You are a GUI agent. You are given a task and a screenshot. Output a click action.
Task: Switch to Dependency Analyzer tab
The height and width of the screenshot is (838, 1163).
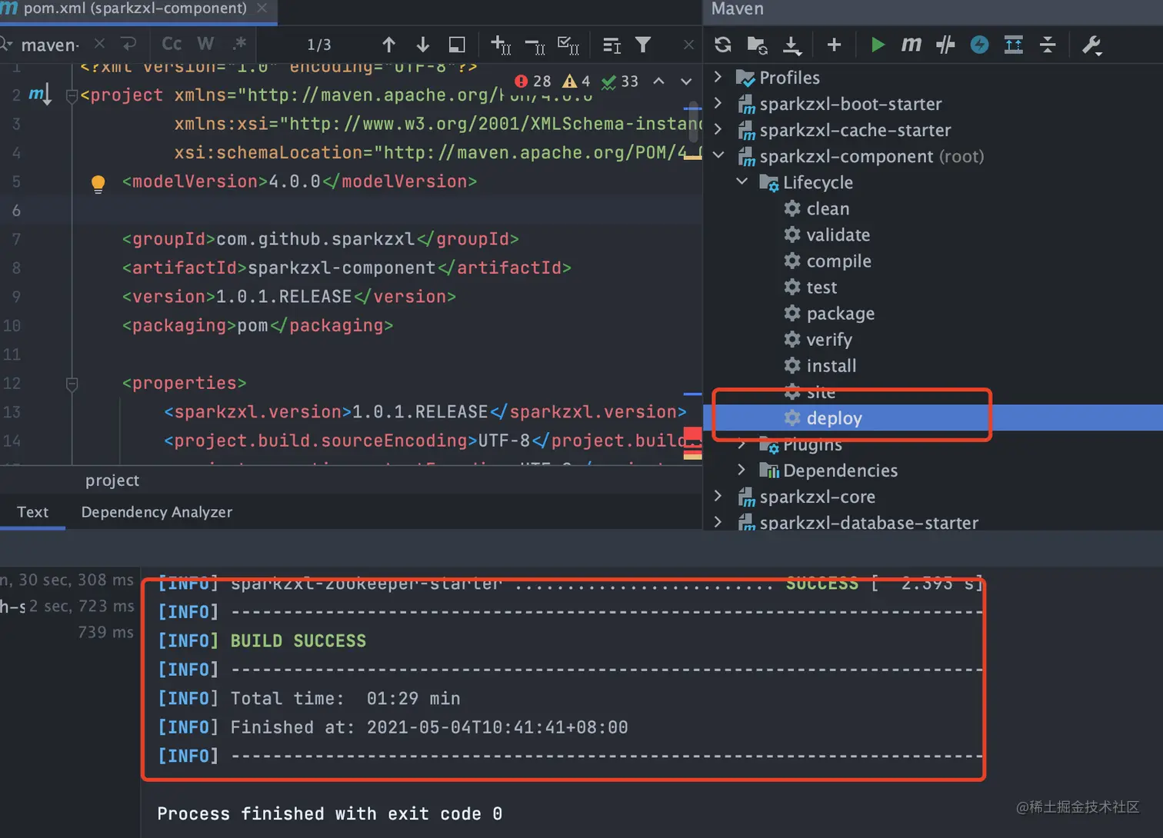click(156, 512)
